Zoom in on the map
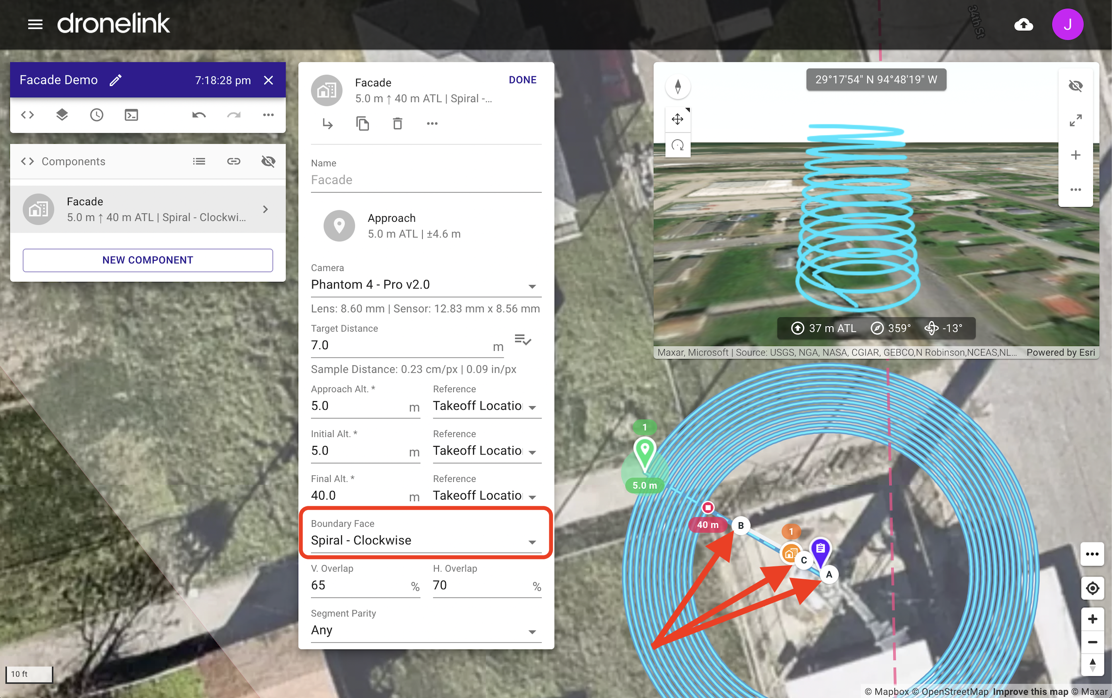Screen dimensions: 1112x698 tap(1092, 619)
